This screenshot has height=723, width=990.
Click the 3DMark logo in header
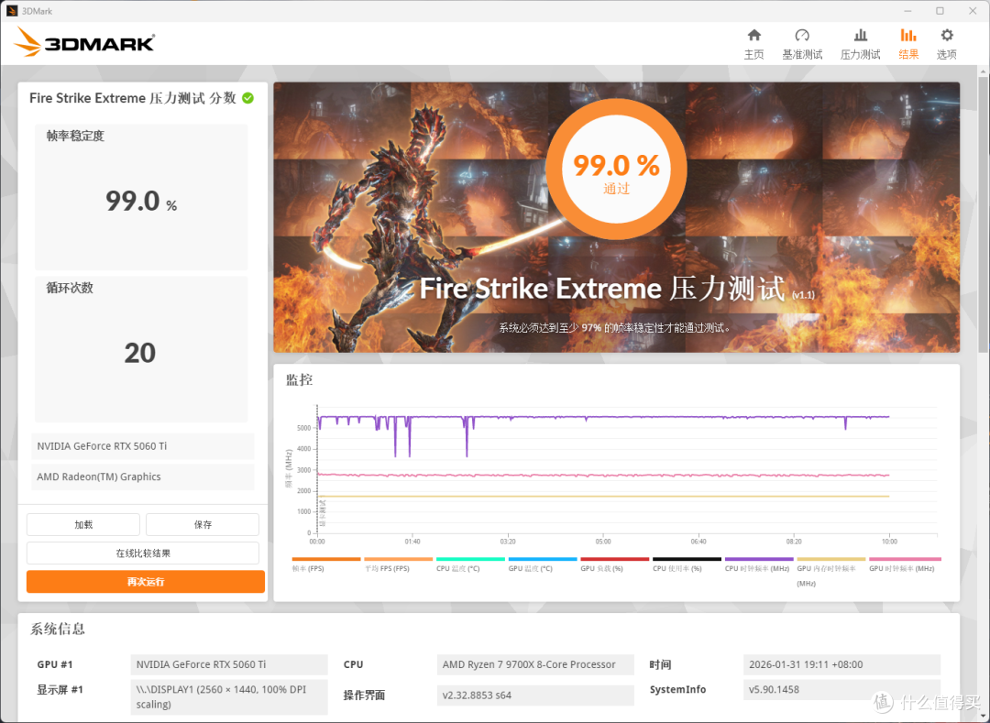tap(84, 42)
